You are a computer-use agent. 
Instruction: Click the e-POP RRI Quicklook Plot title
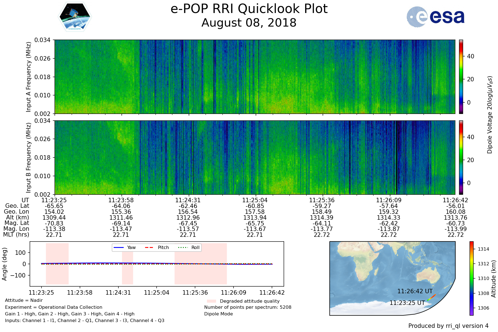[x=249, y=9]
